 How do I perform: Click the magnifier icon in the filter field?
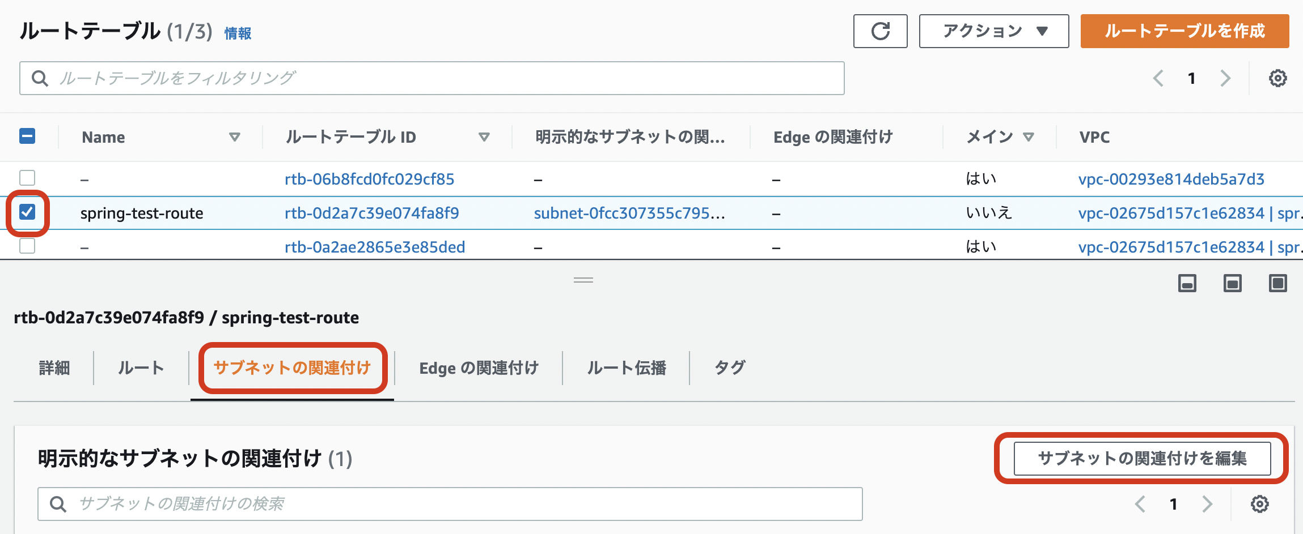click(39, 78)
